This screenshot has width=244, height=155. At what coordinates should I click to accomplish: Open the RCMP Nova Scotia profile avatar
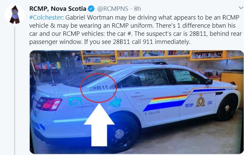pyautogui.click(x=15, y=15)
